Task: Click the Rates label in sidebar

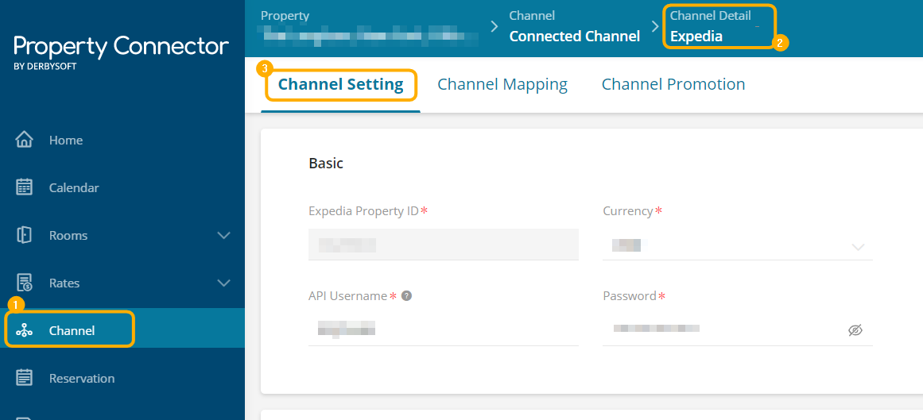Action: click(x=64, y=283)
